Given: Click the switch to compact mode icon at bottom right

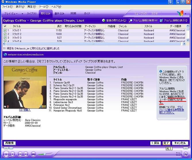Looking at the screenshot, I should [x=186, y=154].
